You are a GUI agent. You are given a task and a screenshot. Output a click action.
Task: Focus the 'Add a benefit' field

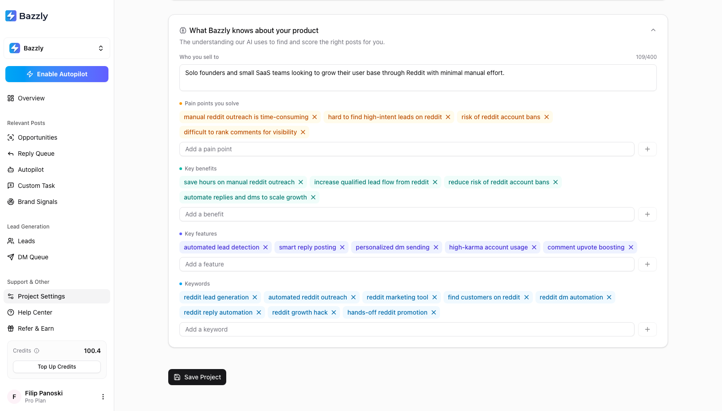pyautogui.click(x=407, y=214)
